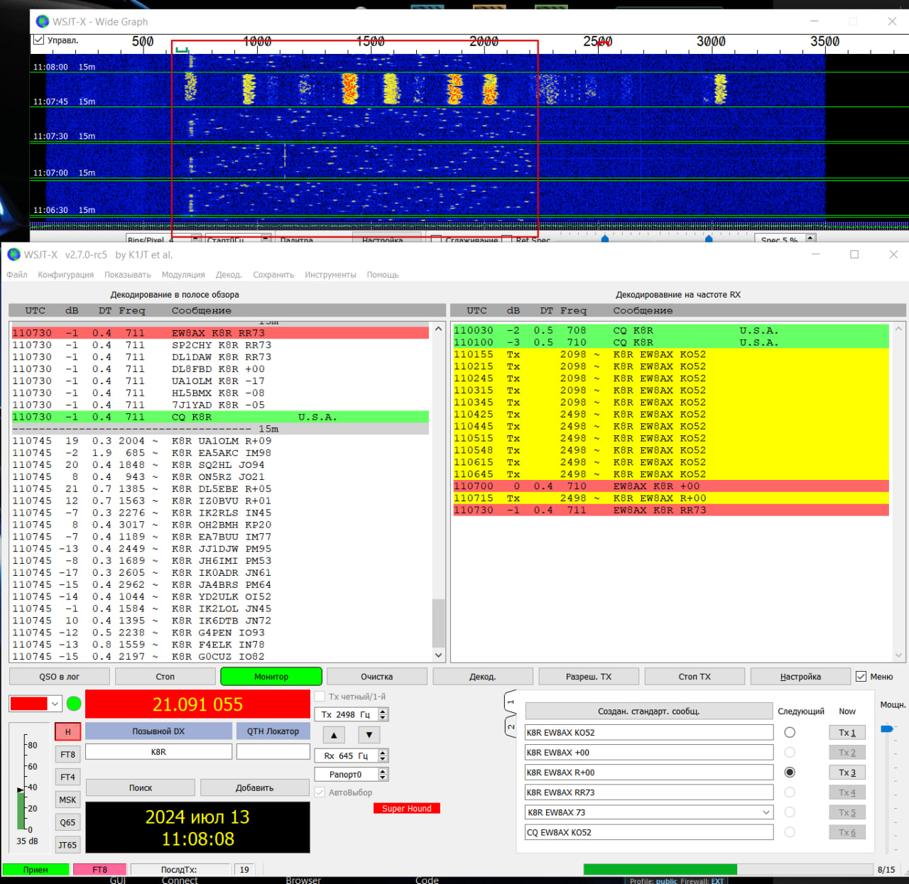
Task: Click the down arrow frequency shift button
Action: coord(369,735)
